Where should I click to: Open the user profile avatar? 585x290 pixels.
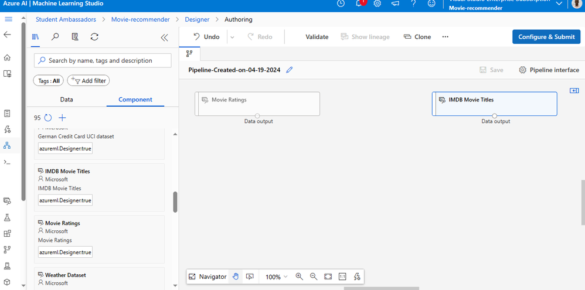[x=577, y=4]
